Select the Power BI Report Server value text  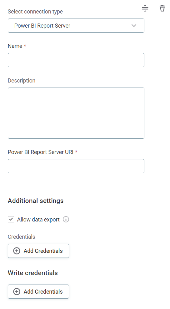coord(42,26)
